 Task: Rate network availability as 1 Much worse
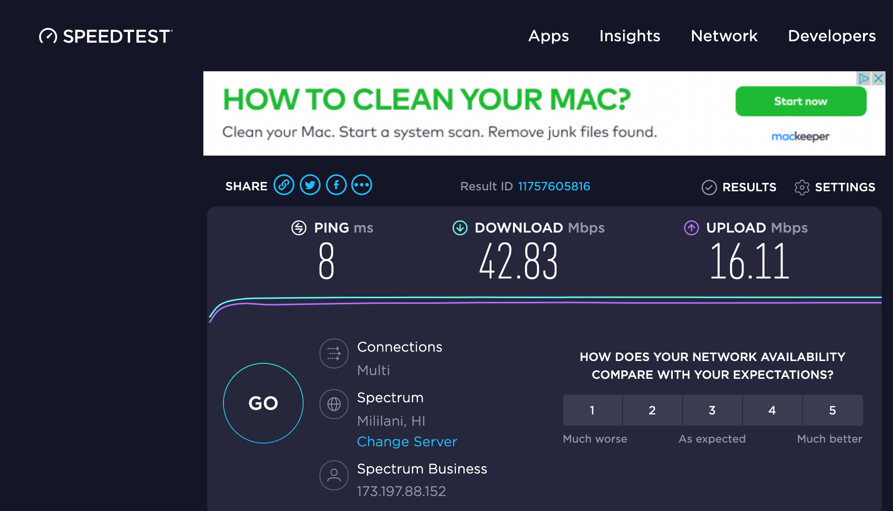592,410
